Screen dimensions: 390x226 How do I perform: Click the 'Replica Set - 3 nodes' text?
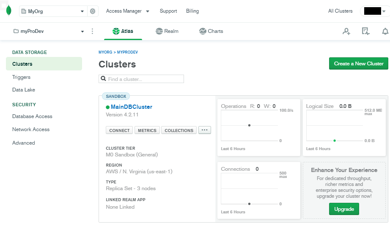[x=131, y=188]
